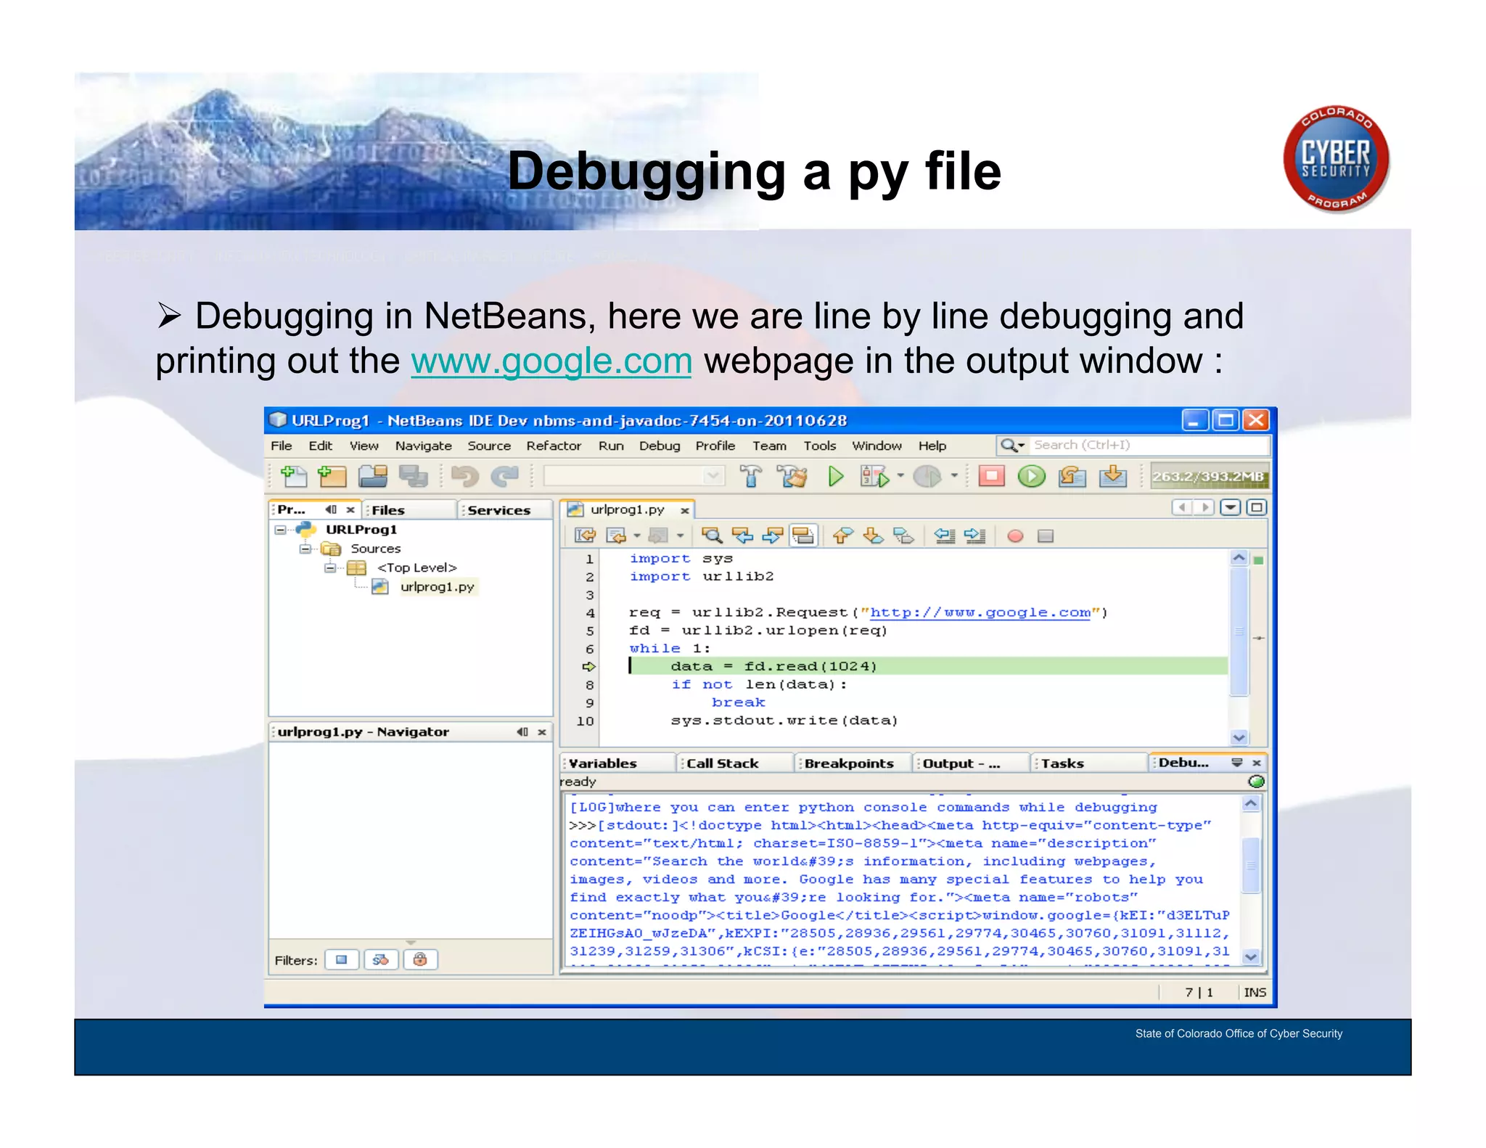This screenshot has height=1148, width=1486.
Task: Select urlprog1.py in the project tree
Action: [x=437, y=586]
